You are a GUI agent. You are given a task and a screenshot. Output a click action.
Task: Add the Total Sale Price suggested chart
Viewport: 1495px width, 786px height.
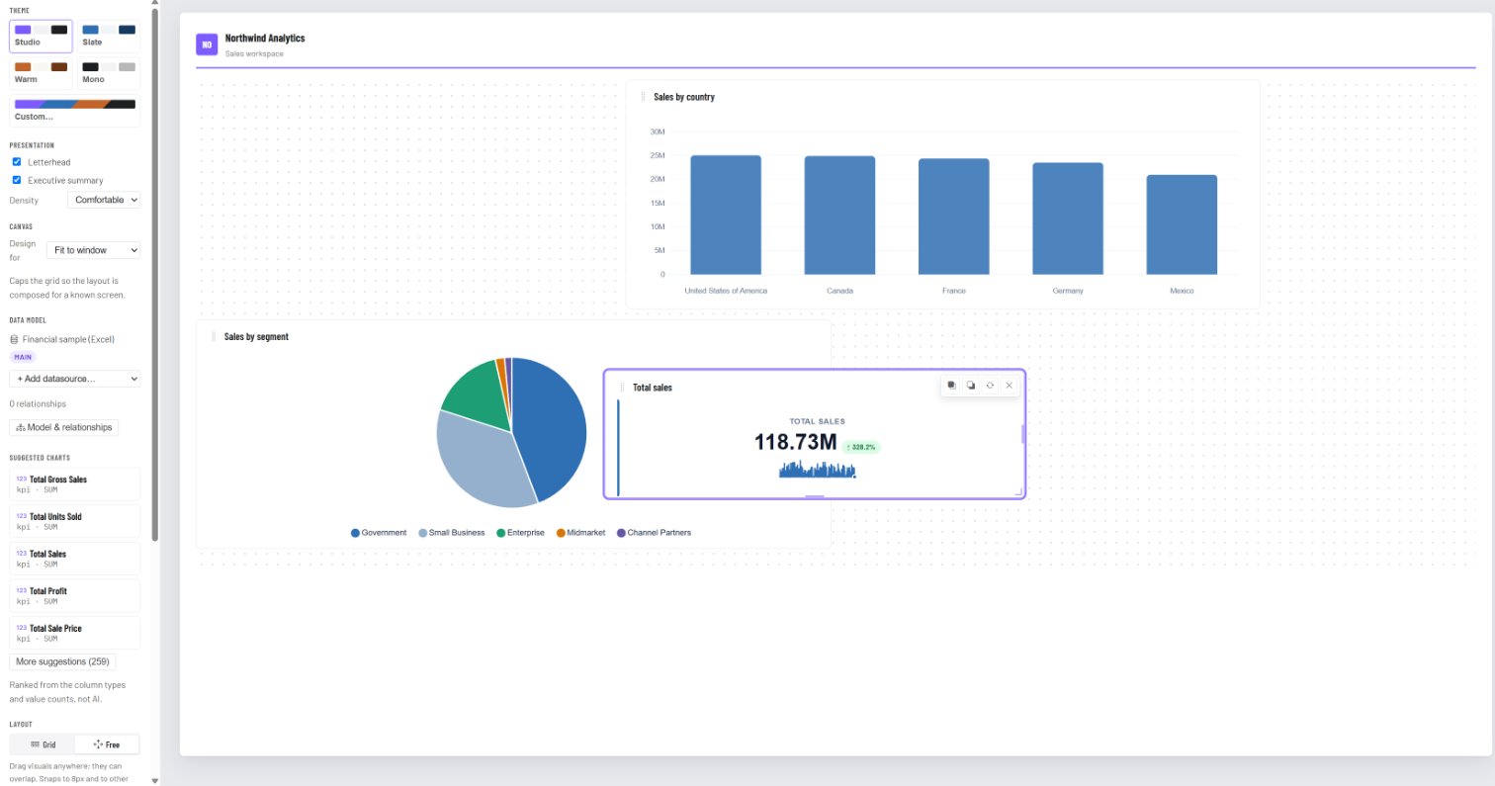coord(75,633)
